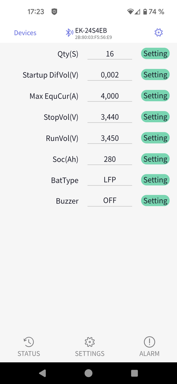Apply the Startup DifVol Setting button
The height and width of the screenshot is (384, 177).
point(155,74)
